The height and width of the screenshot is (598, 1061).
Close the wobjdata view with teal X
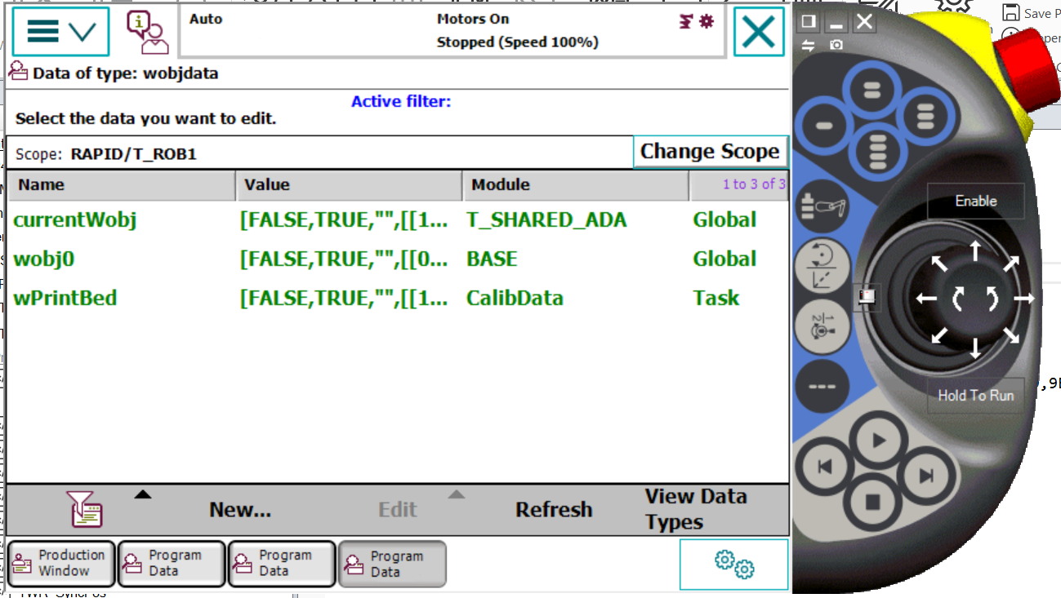click(x=758, y=32)
